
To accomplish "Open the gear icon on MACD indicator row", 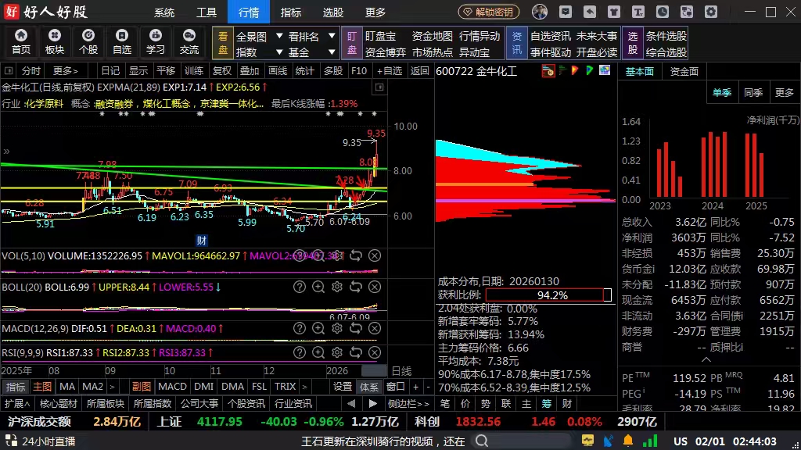I will (x=337, y=328).
